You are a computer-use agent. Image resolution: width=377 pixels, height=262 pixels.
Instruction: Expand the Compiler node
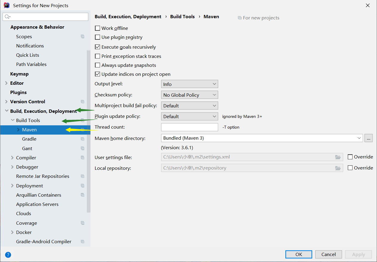tap(12, 158)
